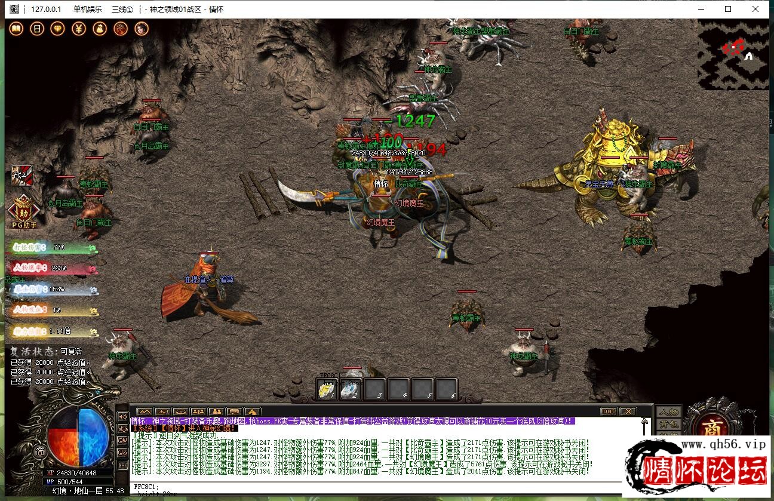Toggle the 战斗 battle mode icon
The width and height of the screenshot is (774, 501).
tap(21, 176)
